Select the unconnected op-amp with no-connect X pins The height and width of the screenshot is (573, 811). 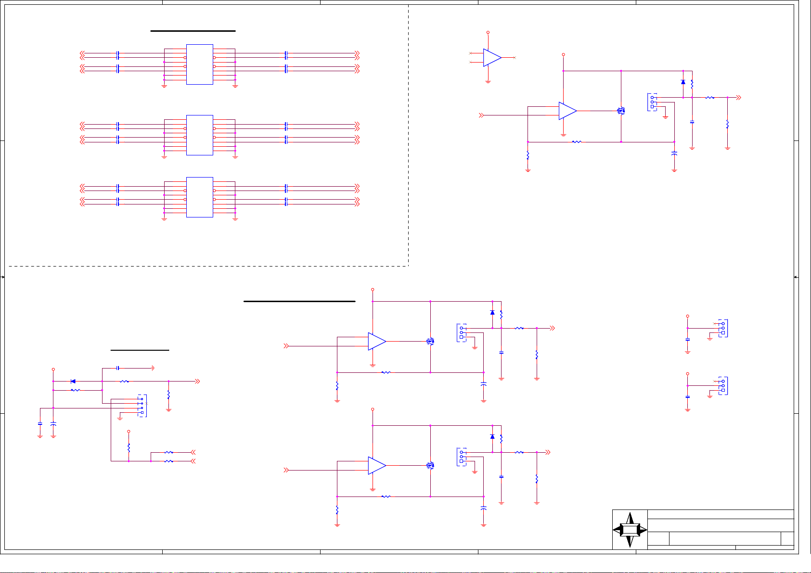(x=492, y=57)
